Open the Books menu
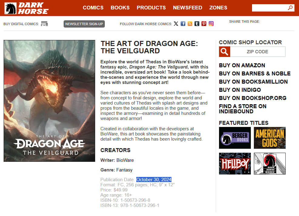Screen dimensions: 299x216 point(120,8)
